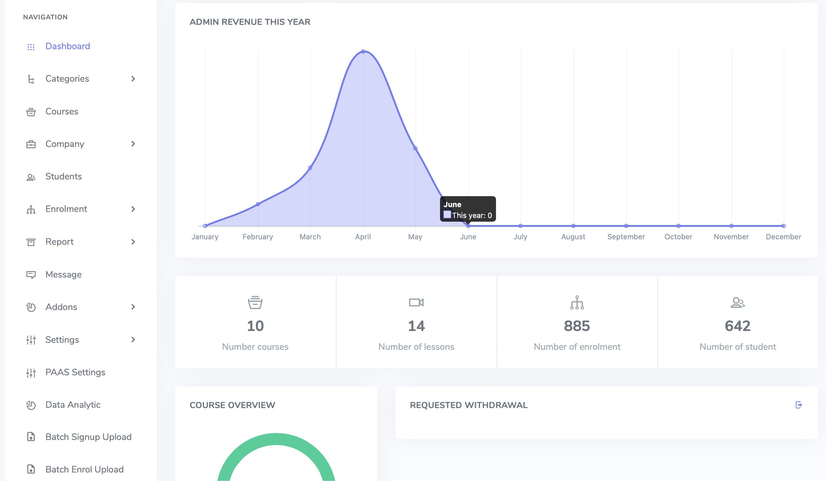This screenshot has width=826, height=481.
Task: Click the December data point on chart
Action: point(783,226)
